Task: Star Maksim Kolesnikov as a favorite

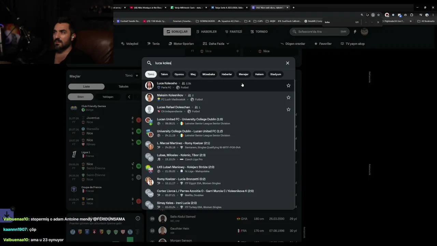Action: point(288,97)
